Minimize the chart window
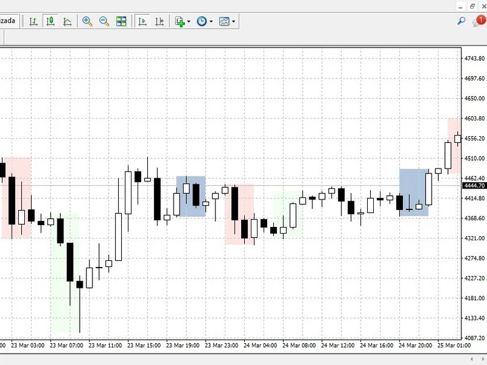The height and width of the screenshot is (365, 487). click(460, 7)
